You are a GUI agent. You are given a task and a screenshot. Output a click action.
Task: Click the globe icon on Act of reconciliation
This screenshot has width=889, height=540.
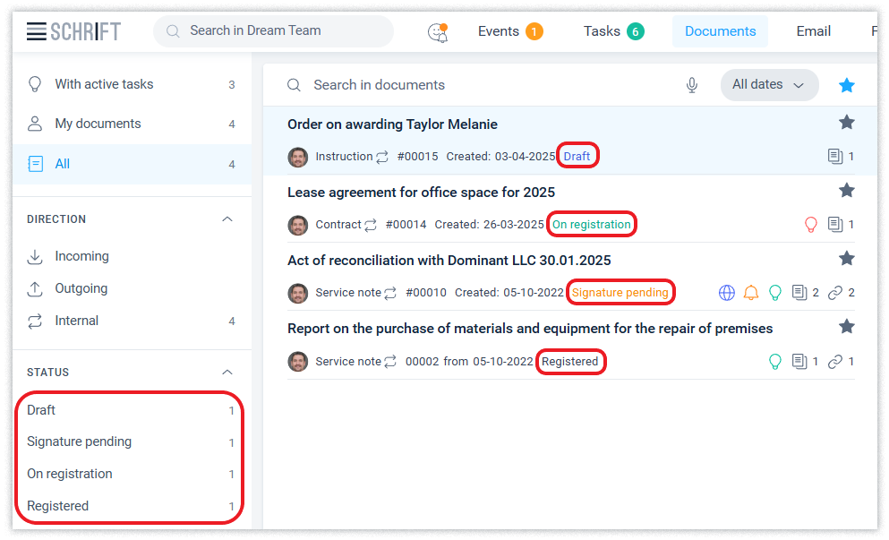(x=727, y=293)
